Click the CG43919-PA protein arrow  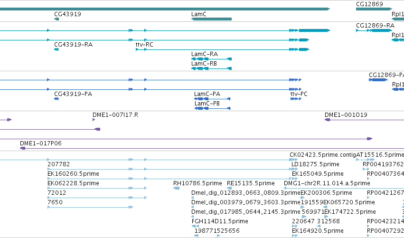point(56,99)
